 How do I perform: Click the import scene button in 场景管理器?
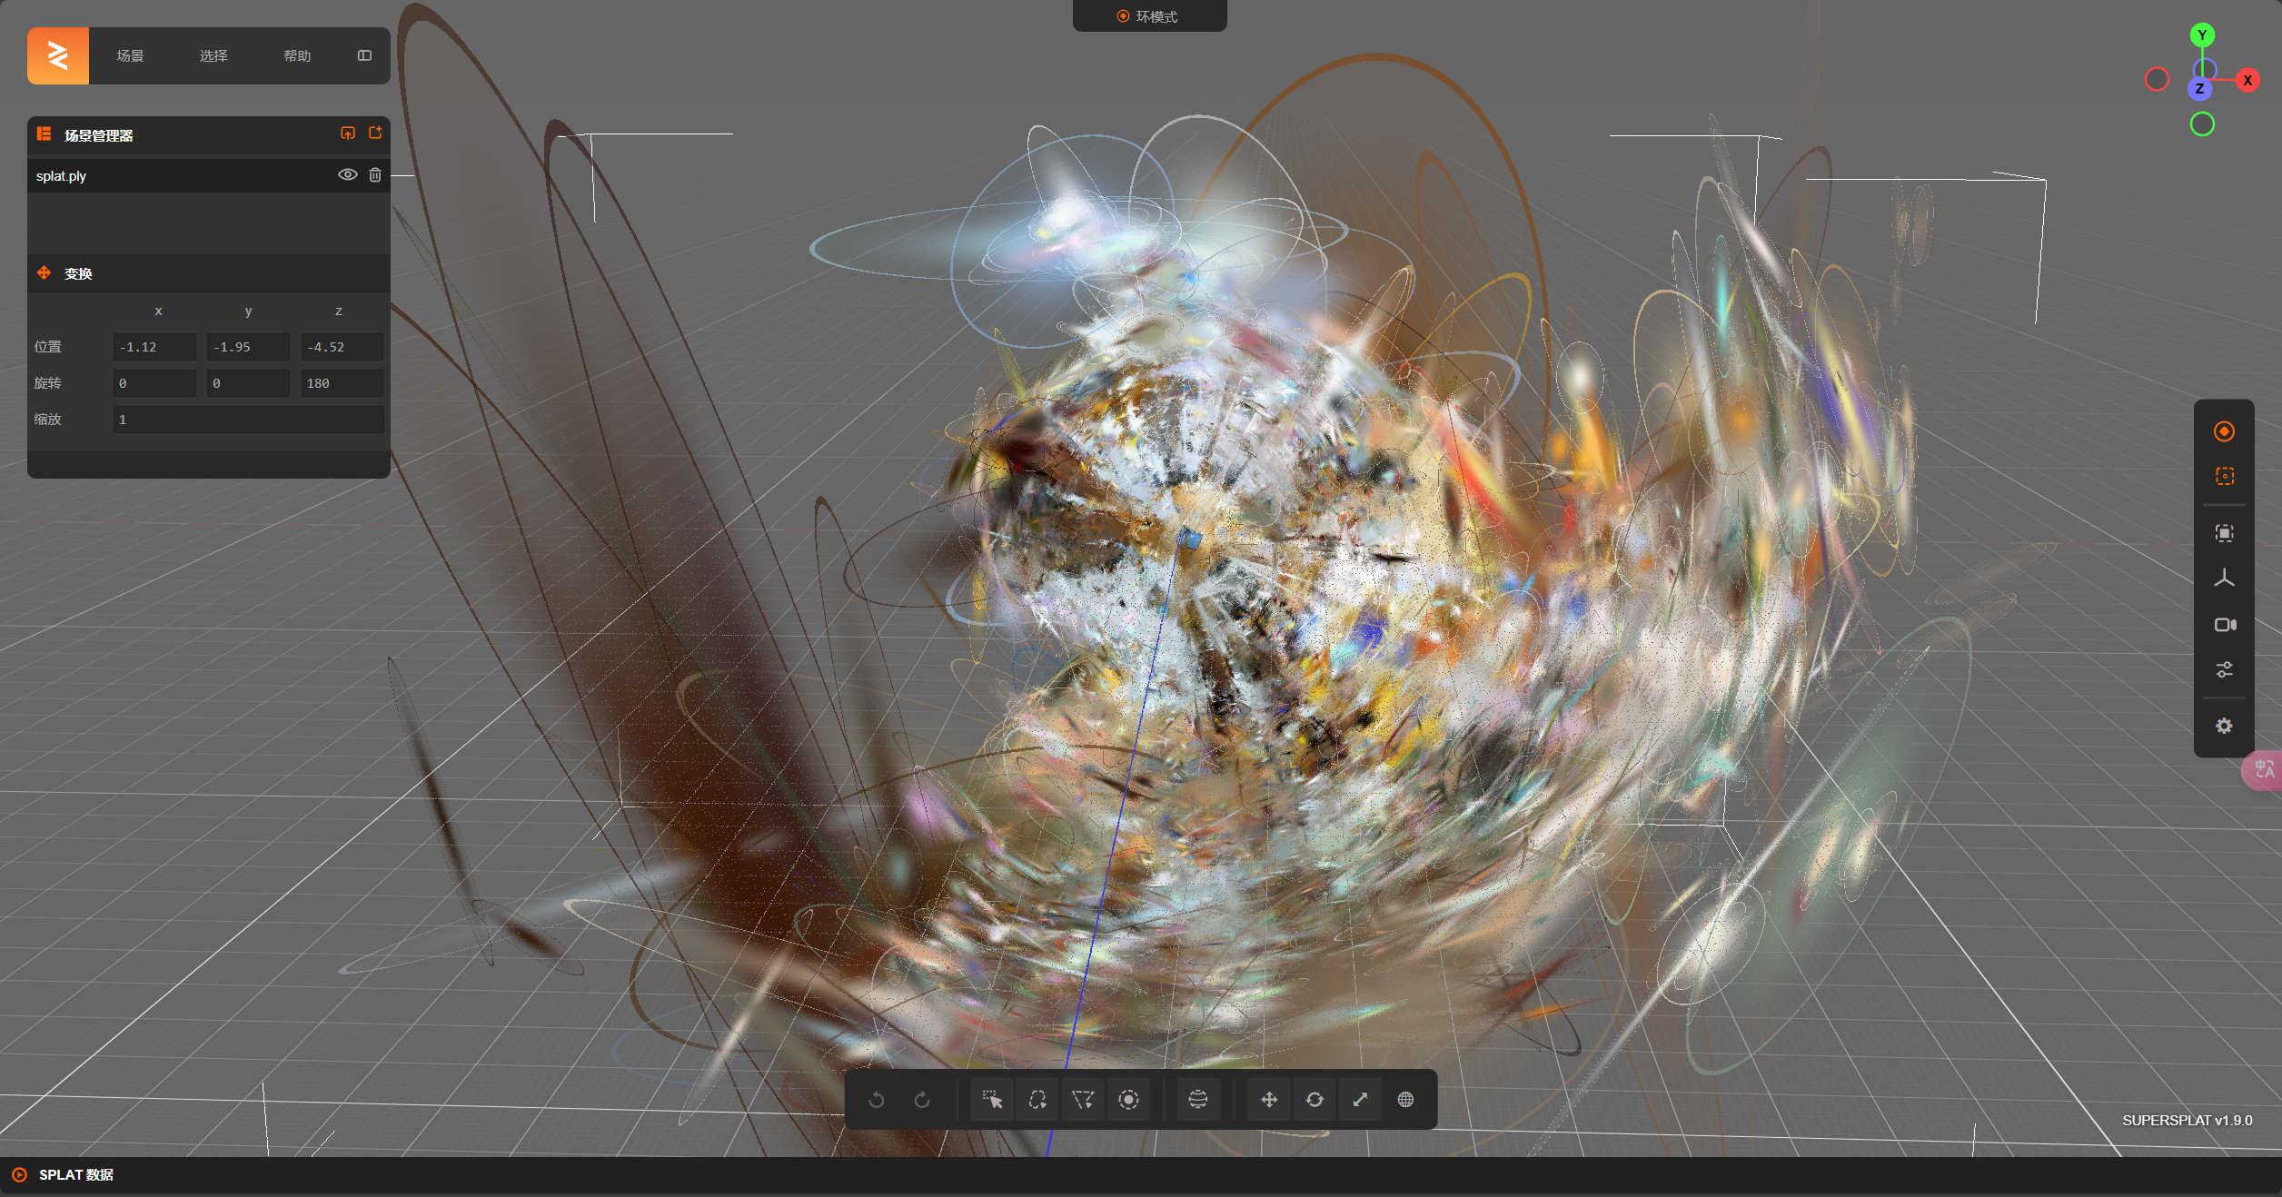point(348,134)
